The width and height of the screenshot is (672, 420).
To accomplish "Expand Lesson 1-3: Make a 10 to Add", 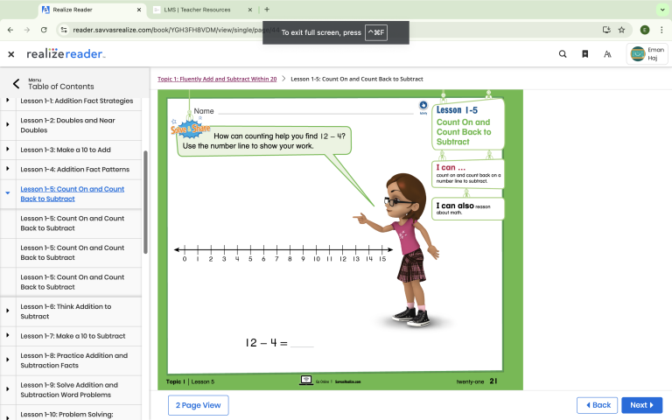I will point(8,150).
